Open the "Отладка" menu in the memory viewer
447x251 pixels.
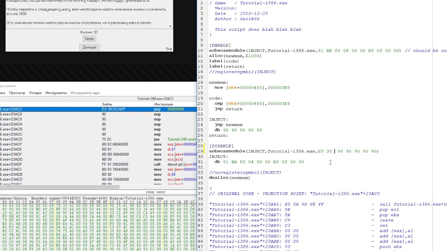[x=35, y=93]
